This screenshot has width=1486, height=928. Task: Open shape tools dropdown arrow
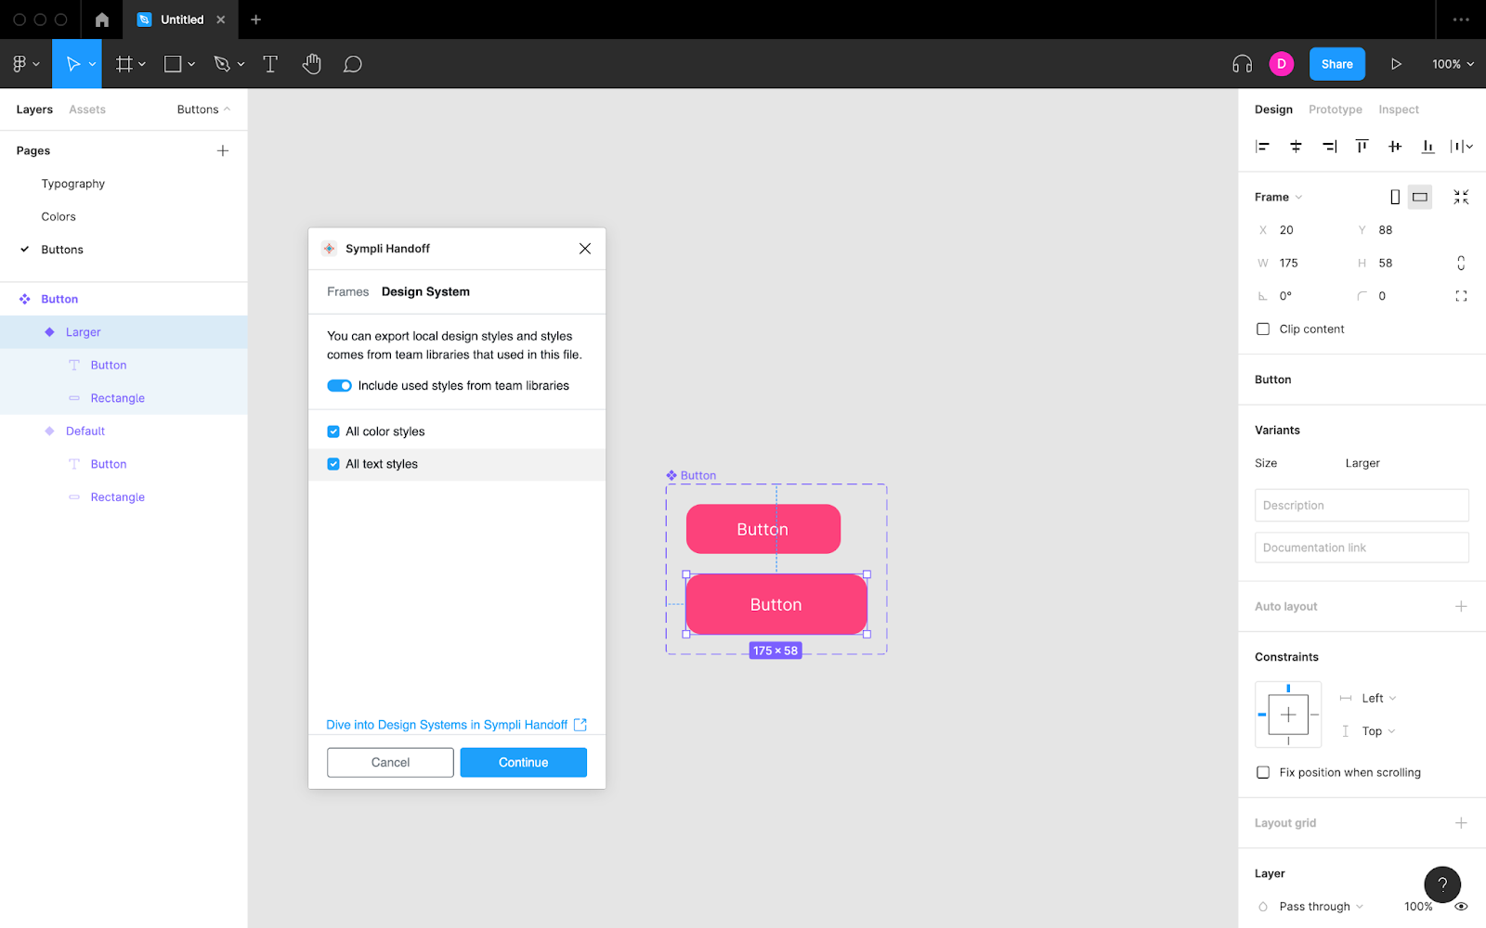coord(191,64)
